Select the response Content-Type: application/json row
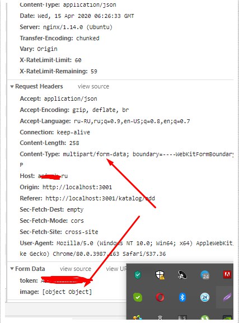This screenshot has height=323, width=239. [68, 4]
